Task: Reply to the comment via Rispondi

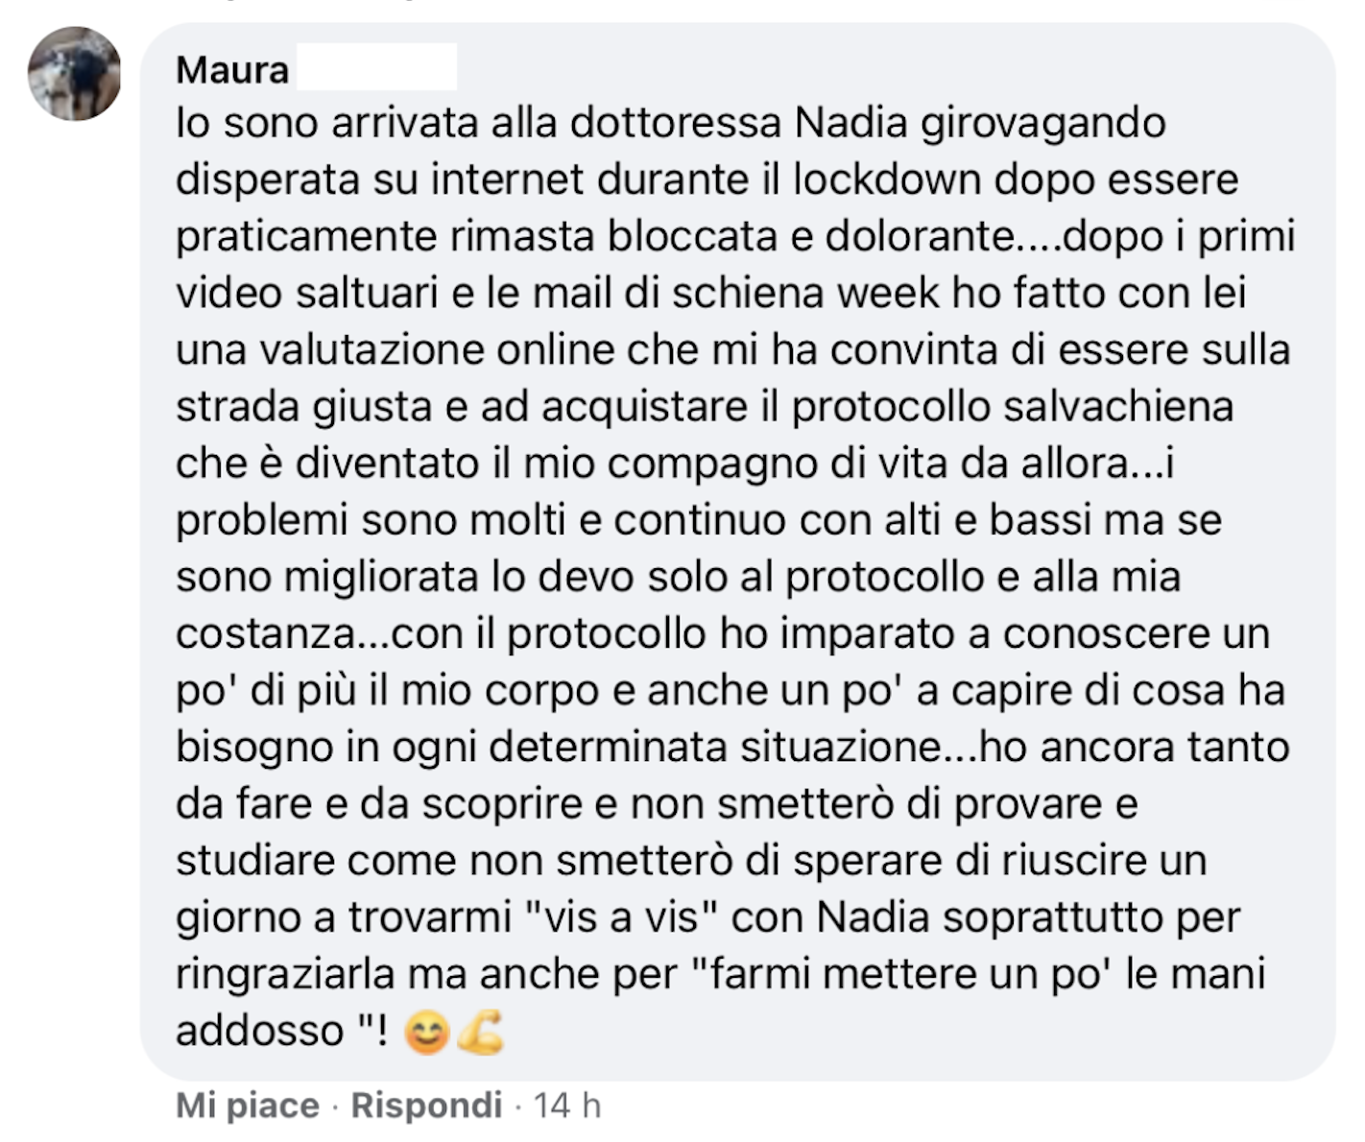Action: 426,1106
